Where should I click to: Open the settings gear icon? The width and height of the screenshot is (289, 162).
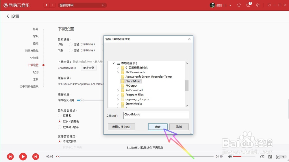pyautogui.click(x=258, y=5)
